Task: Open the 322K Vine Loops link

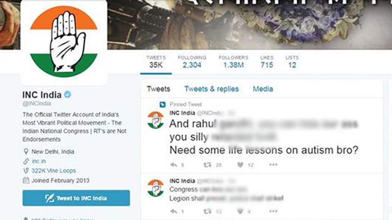Action: [54, 170]
